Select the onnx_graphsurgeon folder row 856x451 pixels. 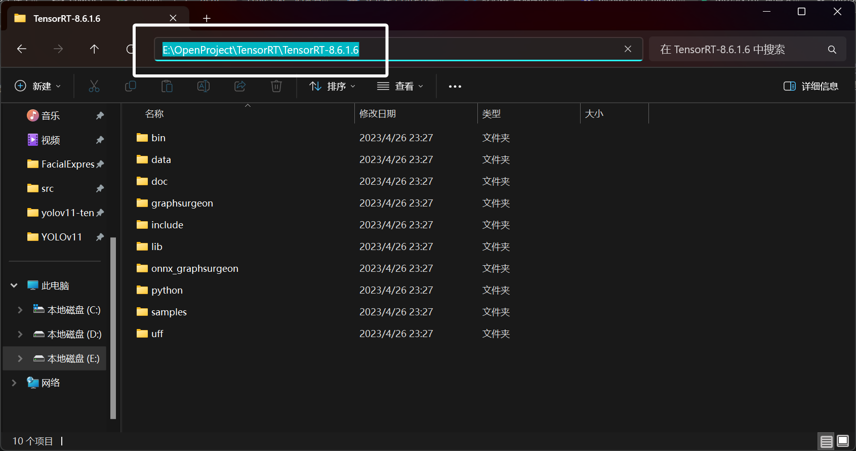(x=392, y=268)
